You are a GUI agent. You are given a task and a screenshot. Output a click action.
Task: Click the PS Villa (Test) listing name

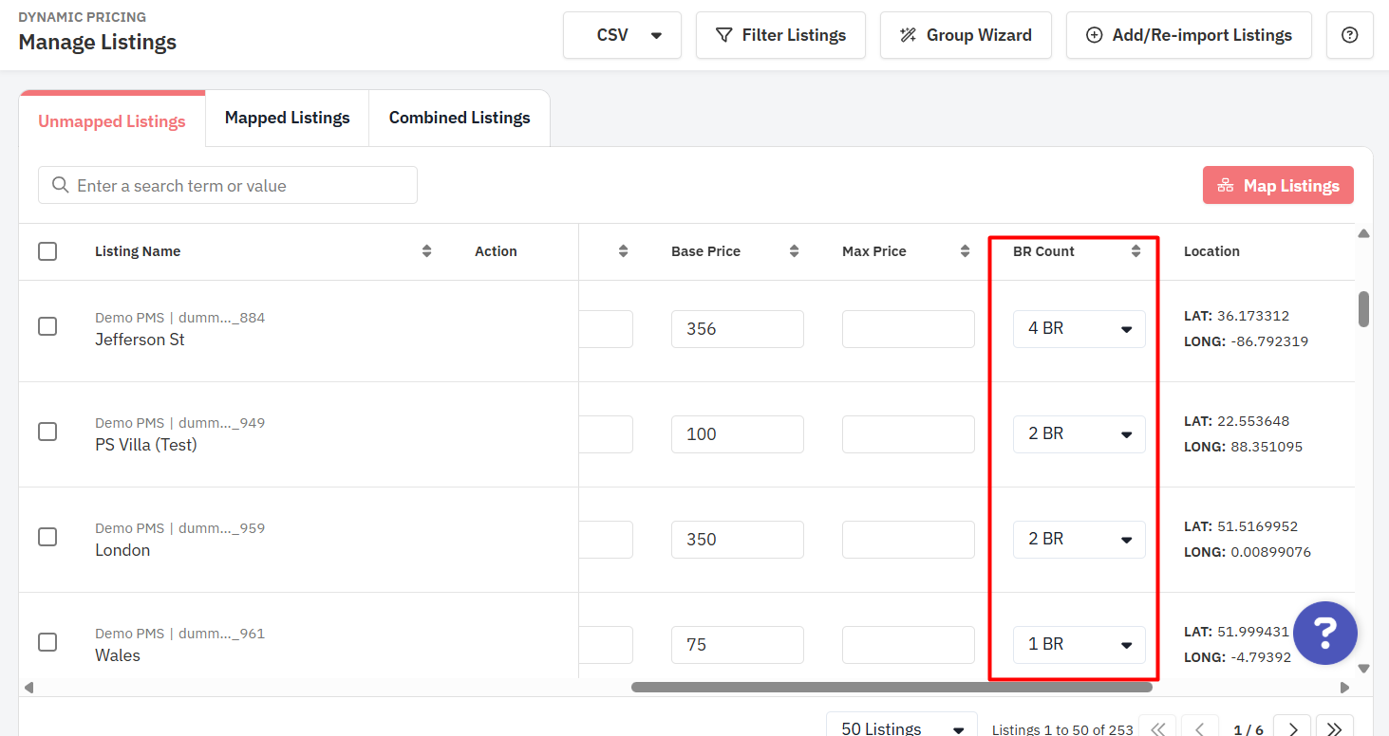(x=146, y=445)
